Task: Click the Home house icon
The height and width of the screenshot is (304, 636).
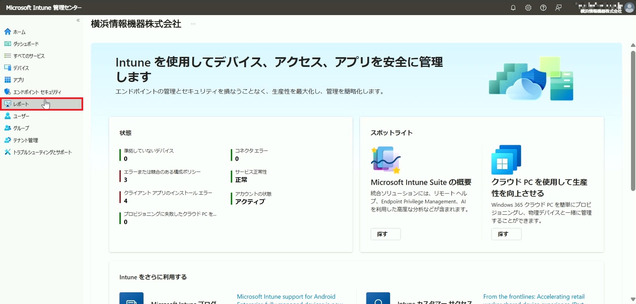Action: pyautogui.click(x=8, y=32)
